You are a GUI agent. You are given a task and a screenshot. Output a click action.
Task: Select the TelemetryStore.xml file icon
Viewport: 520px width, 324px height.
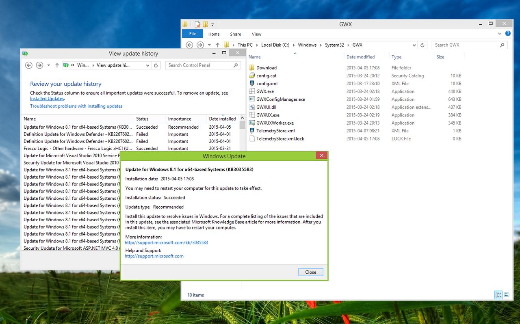click(252, 131)
